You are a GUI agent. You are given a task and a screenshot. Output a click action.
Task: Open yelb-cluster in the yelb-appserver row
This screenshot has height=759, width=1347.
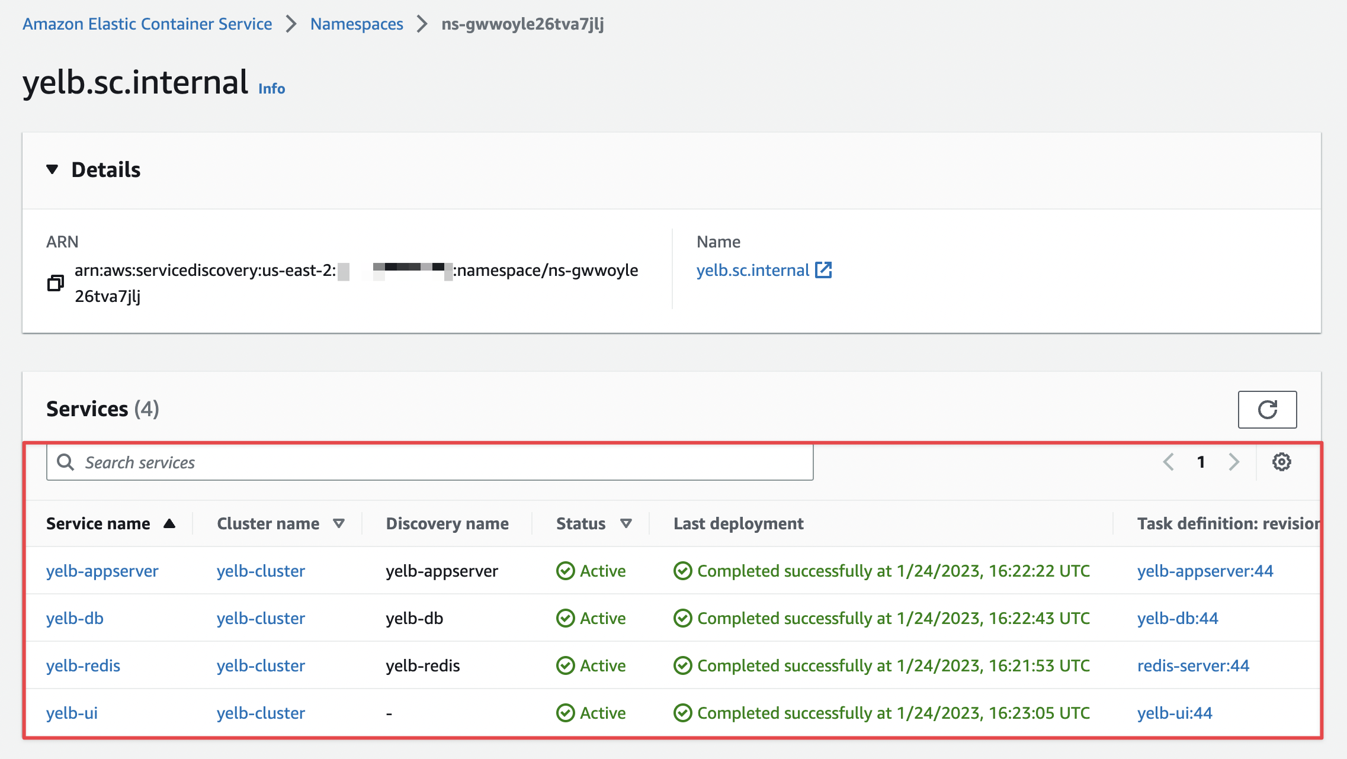click(261, 571)
